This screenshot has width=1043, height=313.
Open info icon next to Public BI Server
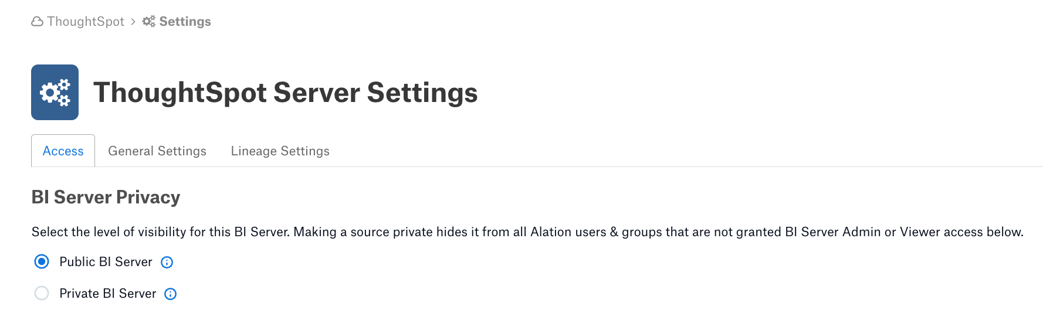point(167,263)
